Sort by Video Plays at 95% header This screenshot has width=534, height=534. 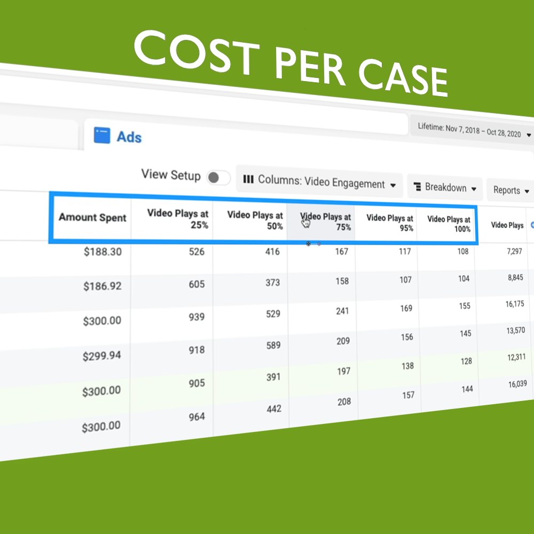[x=390, y=223]
